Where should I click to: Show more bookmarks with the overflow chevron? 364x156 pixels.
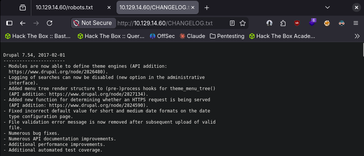pos(357,36)
